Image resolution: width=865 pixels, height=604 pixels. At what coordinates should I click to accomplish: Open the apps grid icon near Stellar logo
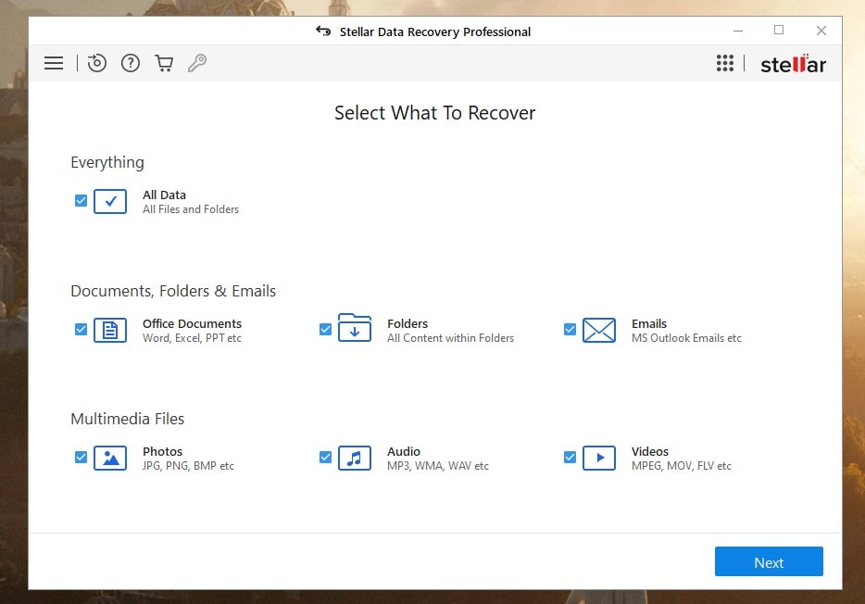coord(725,63)
